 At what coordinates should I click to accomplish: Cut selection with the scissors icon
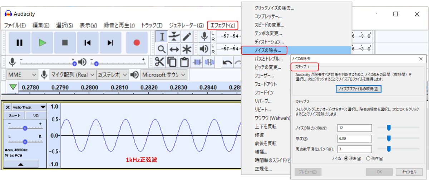[160, 62]
